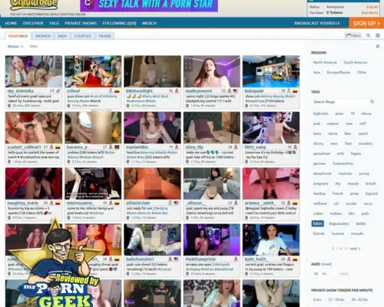Pick the british tag
384x307 pixels.
[x=371, y=183]
